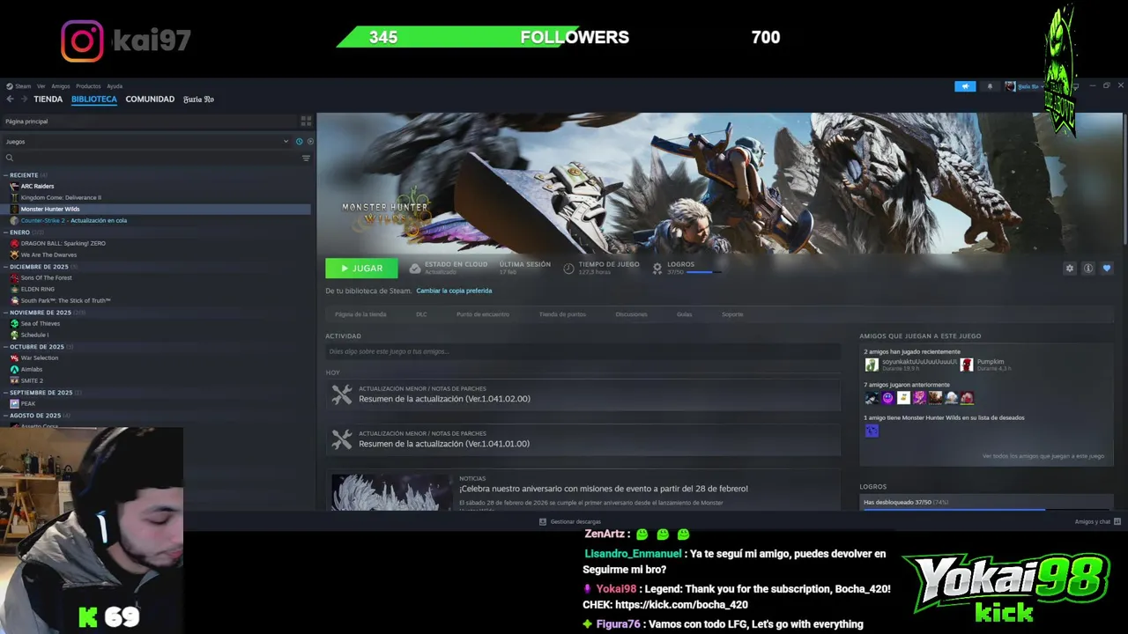Click the activity comment input field

(583, 351)
